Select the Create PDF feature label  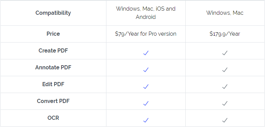click(53, 50)
